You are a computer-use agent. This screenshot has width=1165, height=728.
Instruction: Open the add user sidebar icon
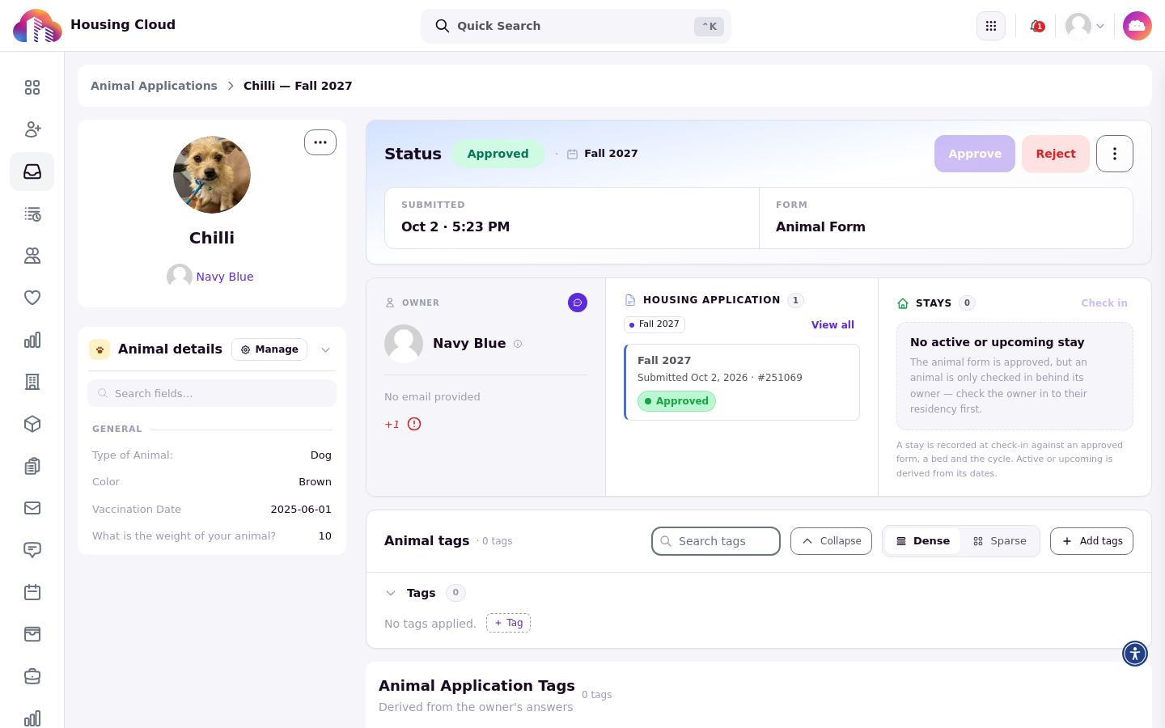(32, 129)
